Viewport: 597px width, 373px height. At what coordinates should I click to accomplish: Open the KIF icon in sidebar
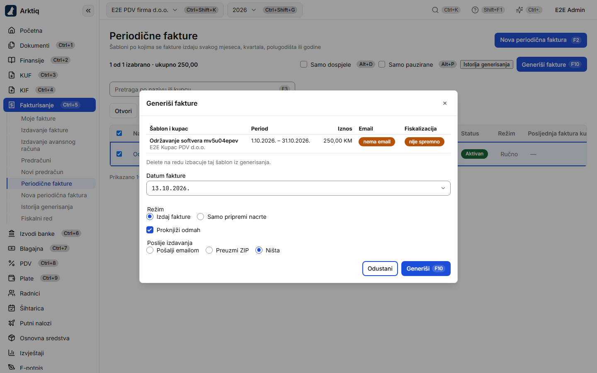(12, 90)
